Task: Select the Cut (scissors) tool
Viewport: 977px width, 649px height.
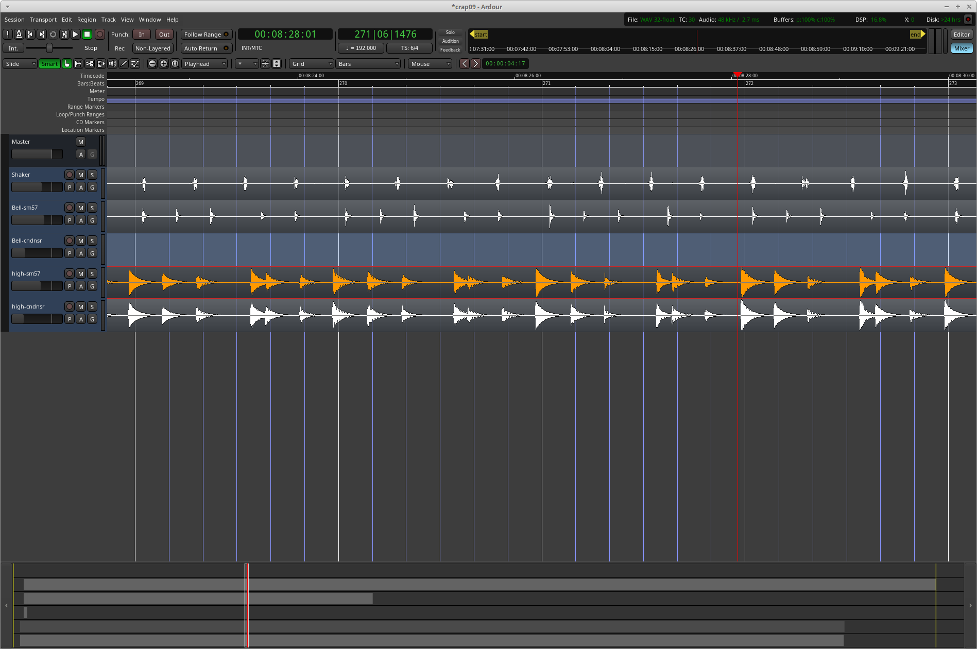Action: click(x=90, y=64)
